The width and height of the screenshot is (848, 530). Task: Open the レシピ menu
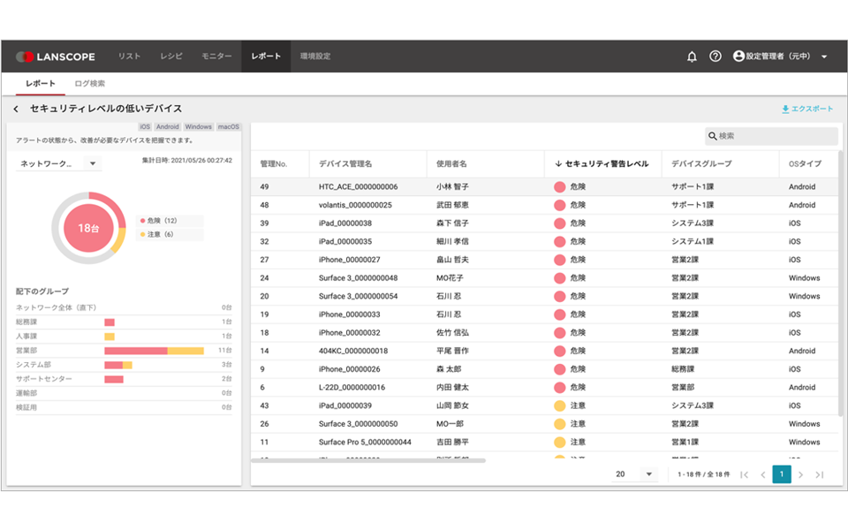pyautogui.click(x=170, y=57)
